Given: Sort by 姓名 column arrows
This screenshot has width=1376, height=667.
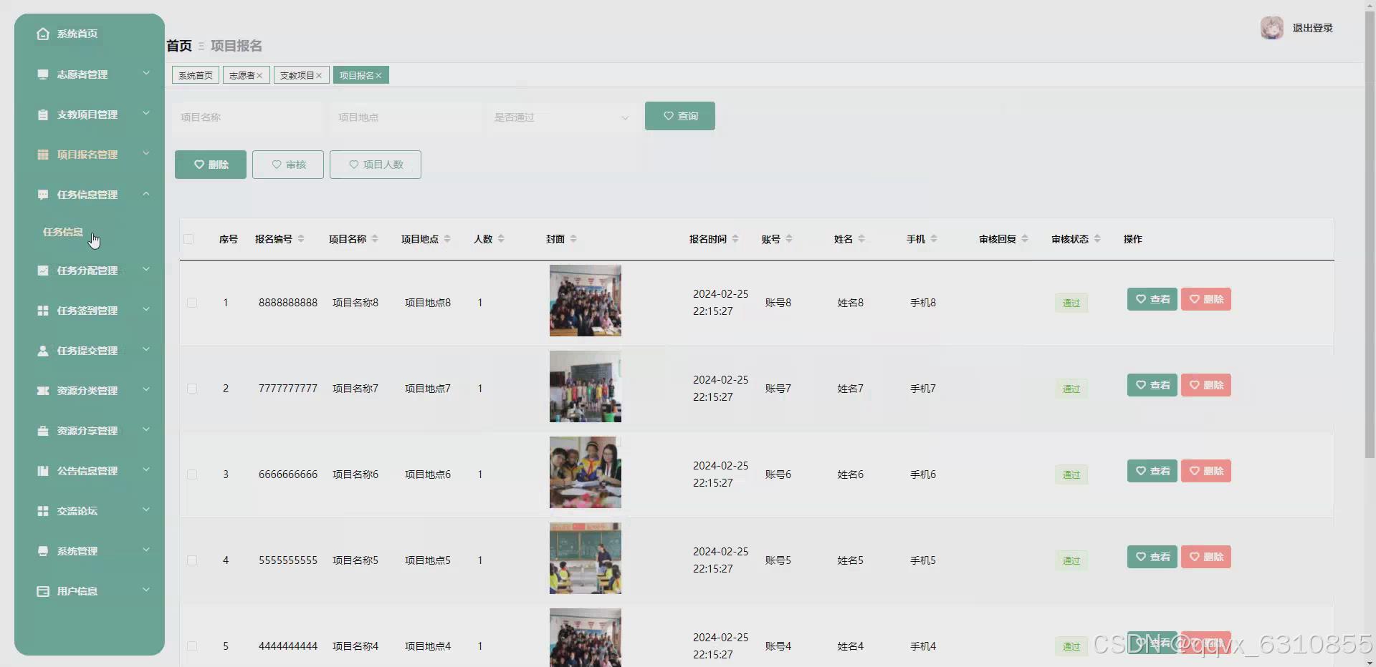Looking at the screenshot, I should point(861,239).
